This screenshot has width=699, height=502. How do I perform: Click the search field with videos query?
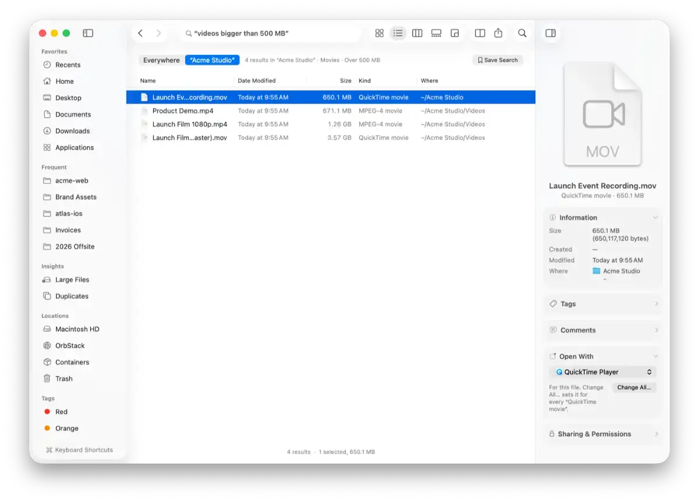[271, 33]
